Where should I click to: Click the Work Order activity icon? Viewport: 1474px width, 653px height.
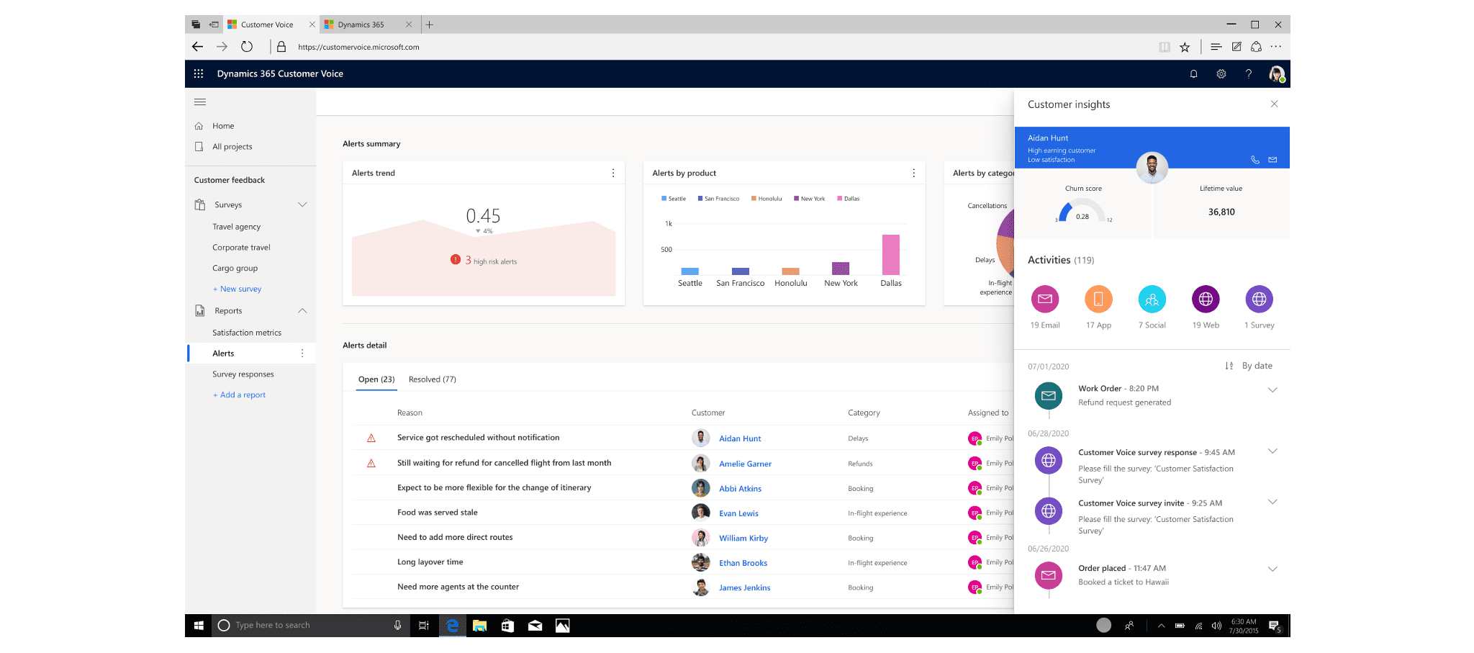click(x=1049, y=396)
